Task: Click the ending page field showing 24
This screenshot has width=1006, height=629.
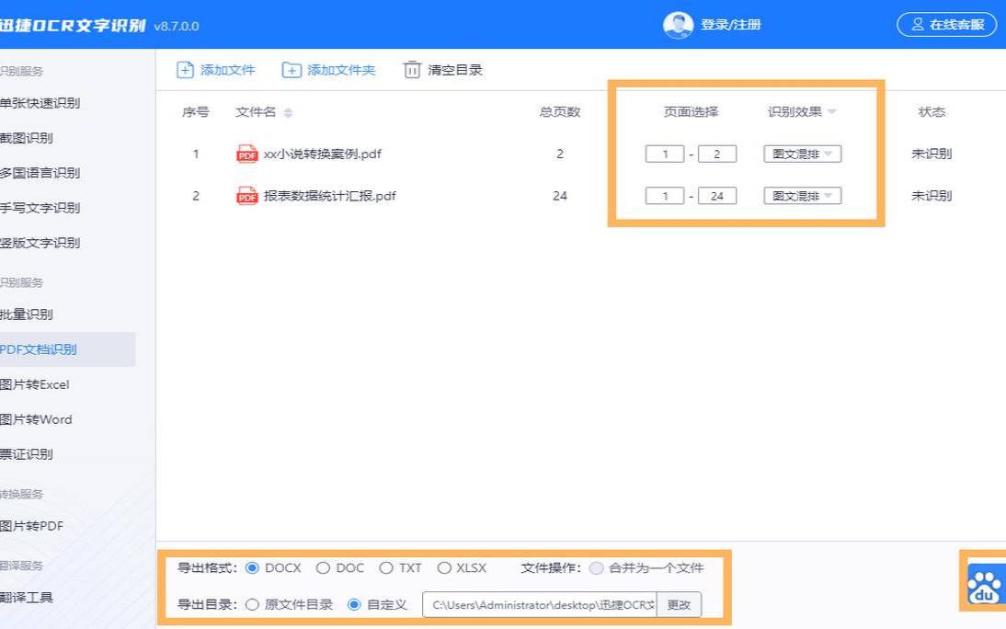Action: coord(718,196)
